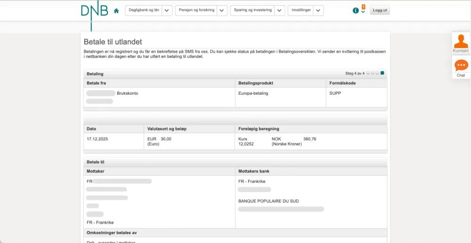Click the small chevron under the notification badge
Screen dimensions: 471x243
tap(363, 12)
